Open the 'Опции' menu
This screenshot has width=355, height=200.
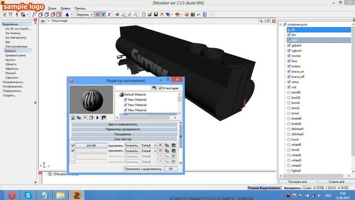tap(52, 8)
